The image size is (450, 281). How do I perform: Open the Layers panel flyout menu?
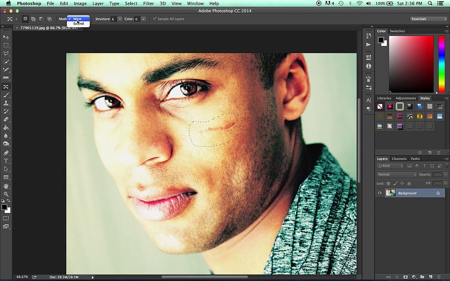point(446,158)
